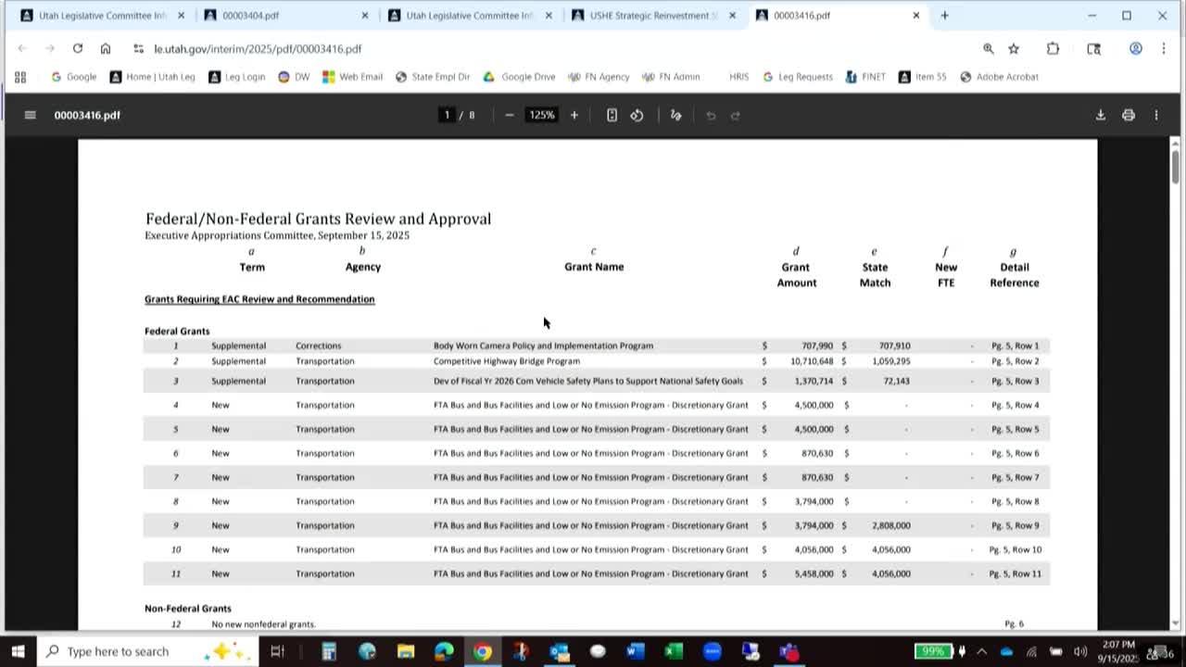Zoom in on the PDF
Image resolution: width=1186 pixels, height=667 pixels.
click(x=574, y=115)
